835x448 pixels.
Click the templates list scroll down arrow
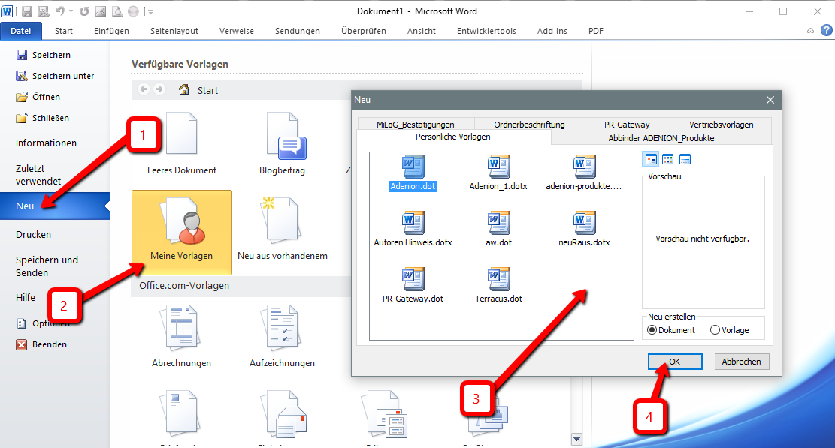(x=576, y=440)
